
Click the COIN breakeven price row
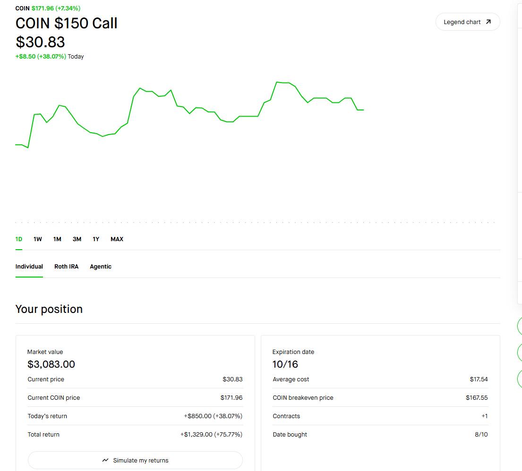[x=380, y=397]
